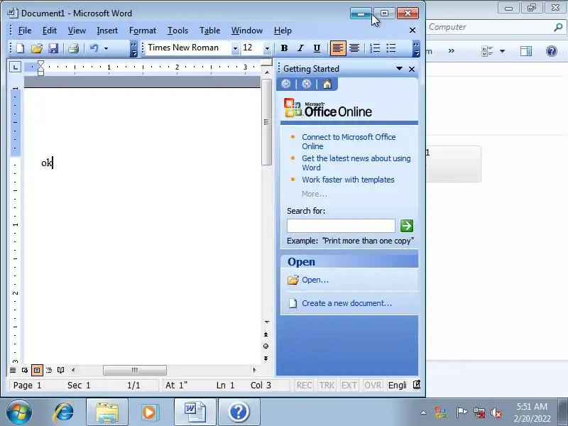Click the Open folder toolbar icon
568x426 pixels.
pyautogui.click(x=37, y=48)
